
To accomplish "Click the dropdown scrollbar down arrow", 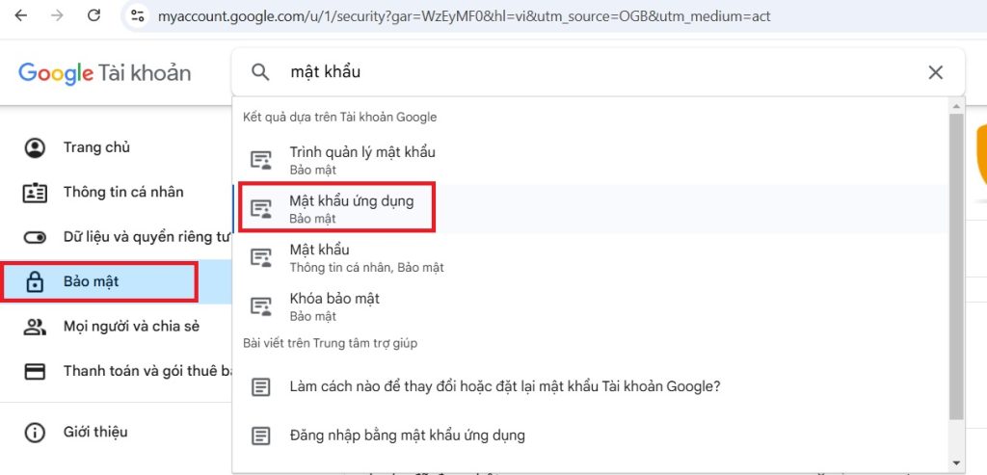I will [x=956, y=461].
